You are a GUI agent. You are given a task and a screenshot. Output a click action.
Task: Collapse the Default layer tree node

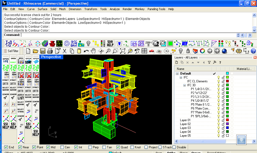[177, 74]
